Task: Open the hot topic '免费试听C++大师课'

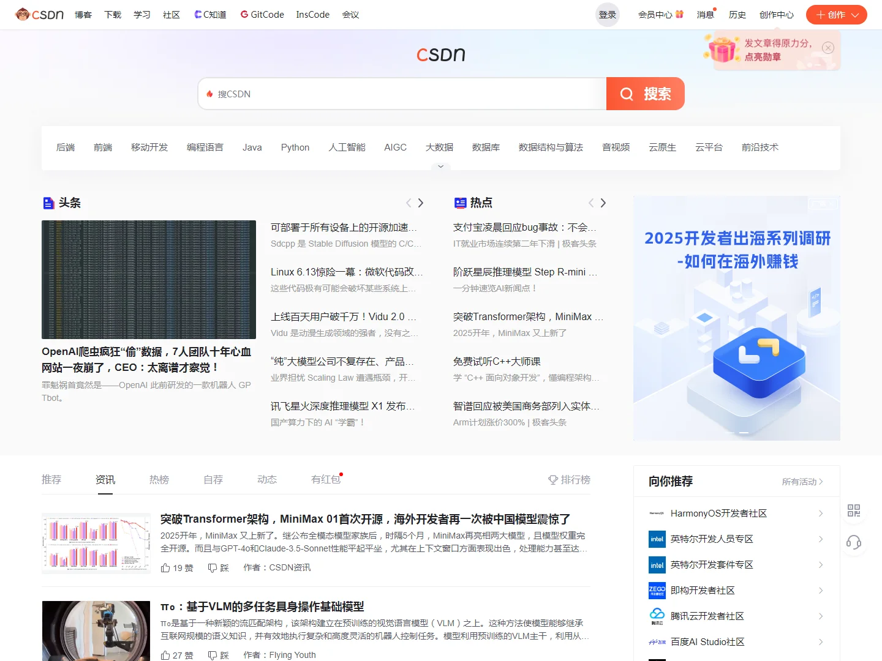Action: coord(497,362)
